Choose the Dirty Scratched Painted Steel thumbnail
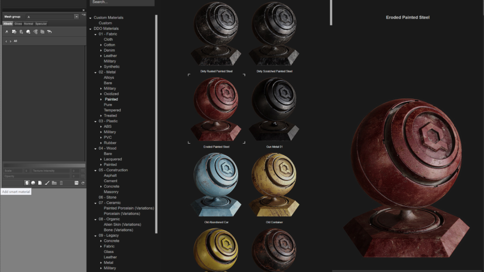 coord(274,34)
